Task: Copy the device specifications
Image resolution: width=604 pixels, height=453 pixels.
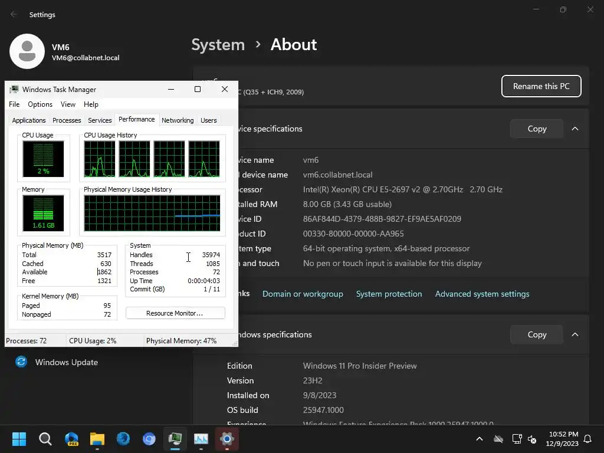Action: [x=537, y=129]
